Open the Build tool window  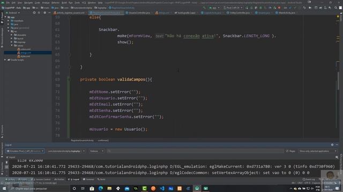click(x=101, y=179)
